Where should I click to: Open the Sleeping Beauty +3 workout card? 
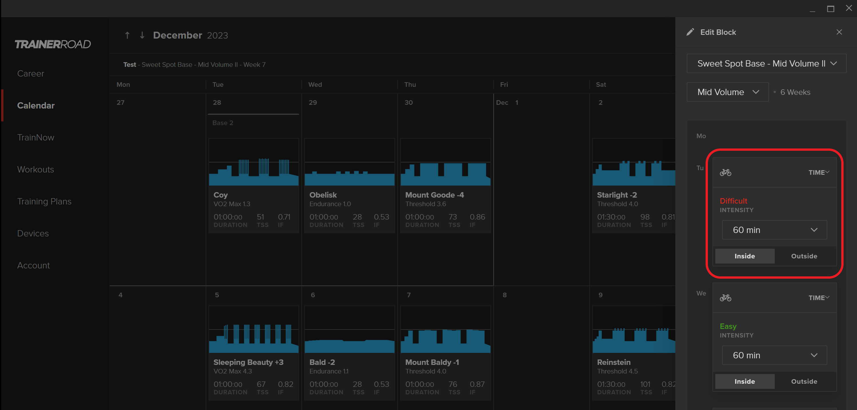click(253, 353)
